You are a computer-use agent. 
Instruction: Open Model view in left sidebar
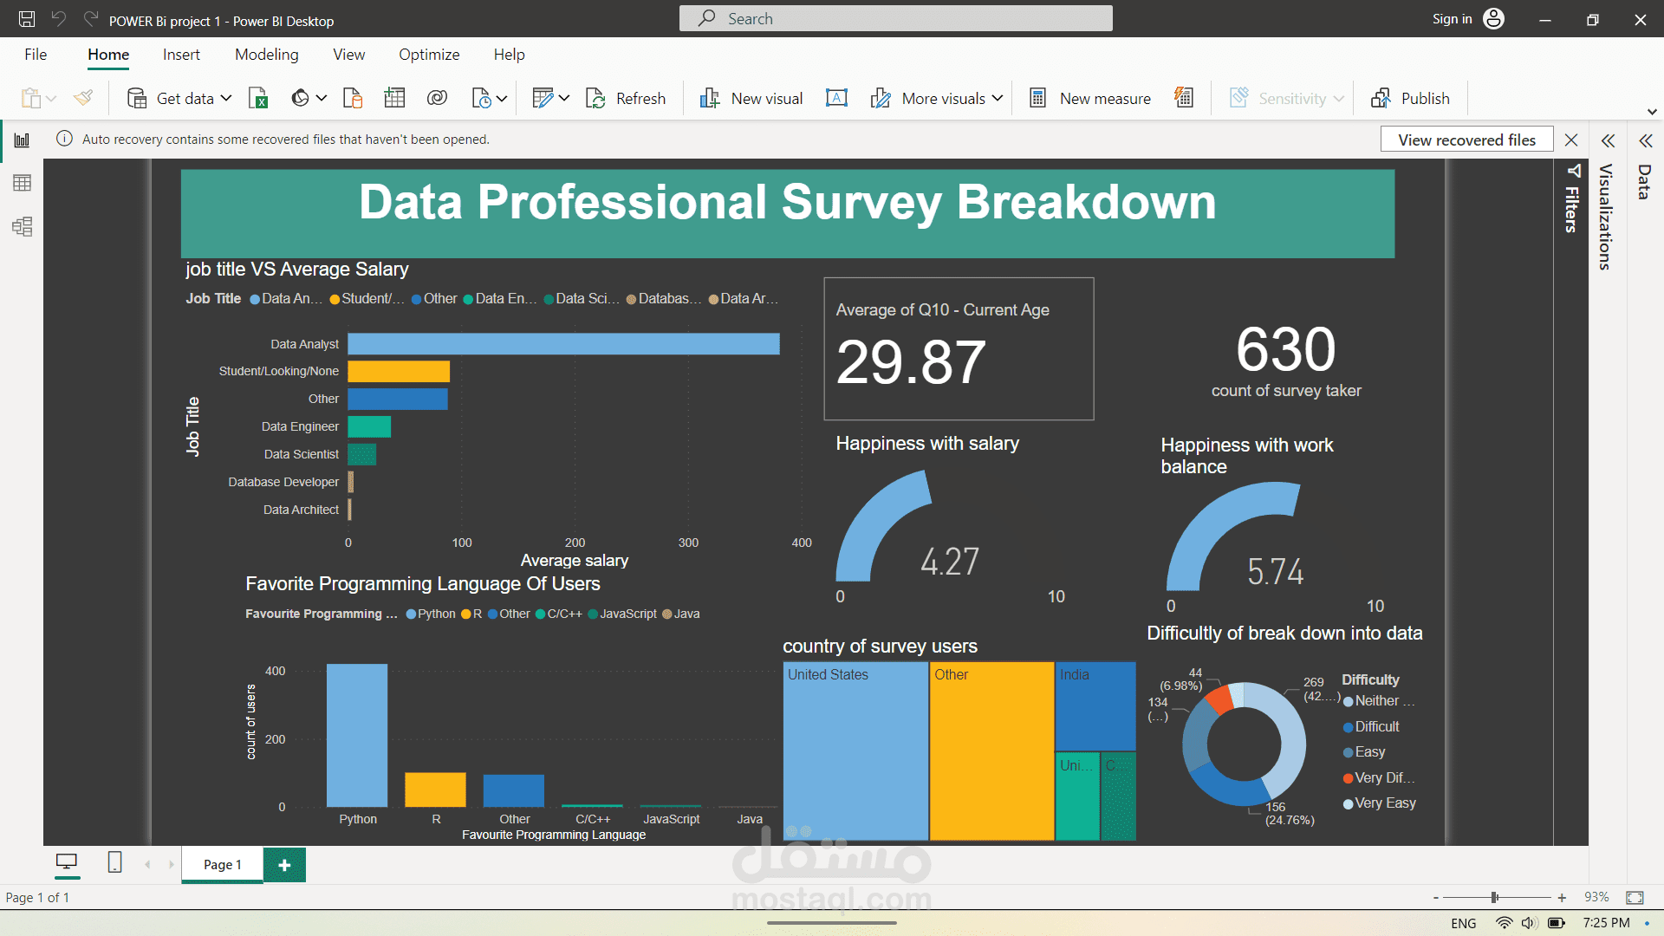pyautogui.click(x=23, y=227)
